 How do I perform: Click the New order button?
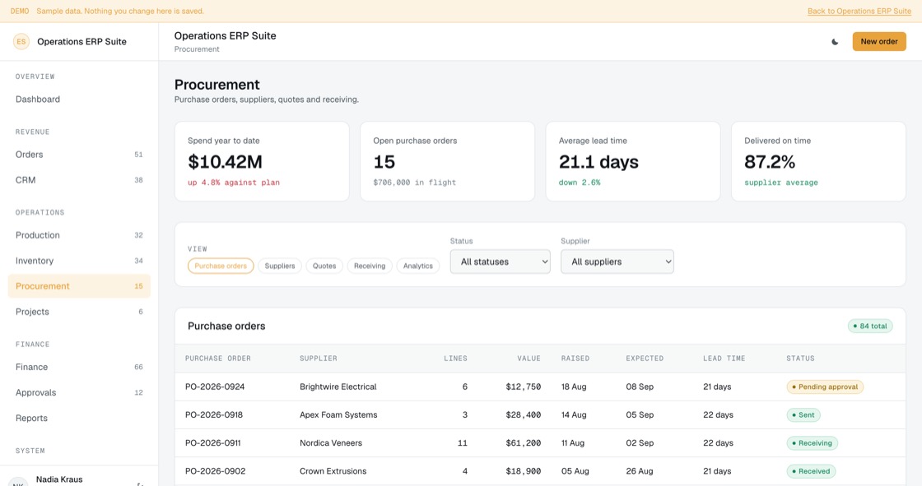click(x=879, y=42)
